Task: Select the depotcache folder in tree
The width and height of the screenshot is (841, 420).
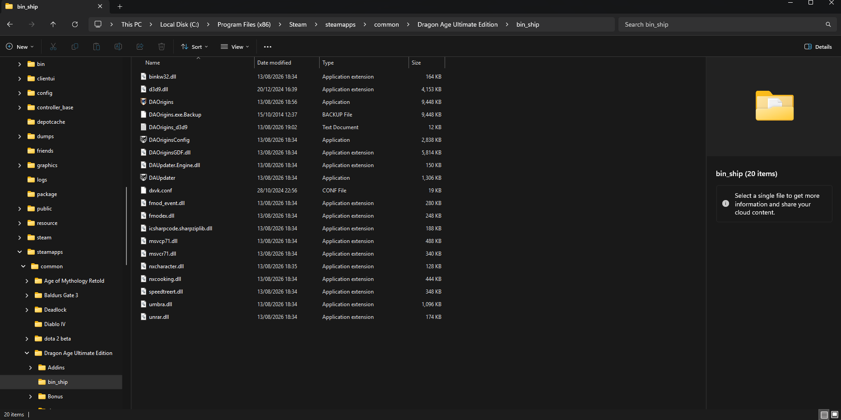Action: click(51, 122)
